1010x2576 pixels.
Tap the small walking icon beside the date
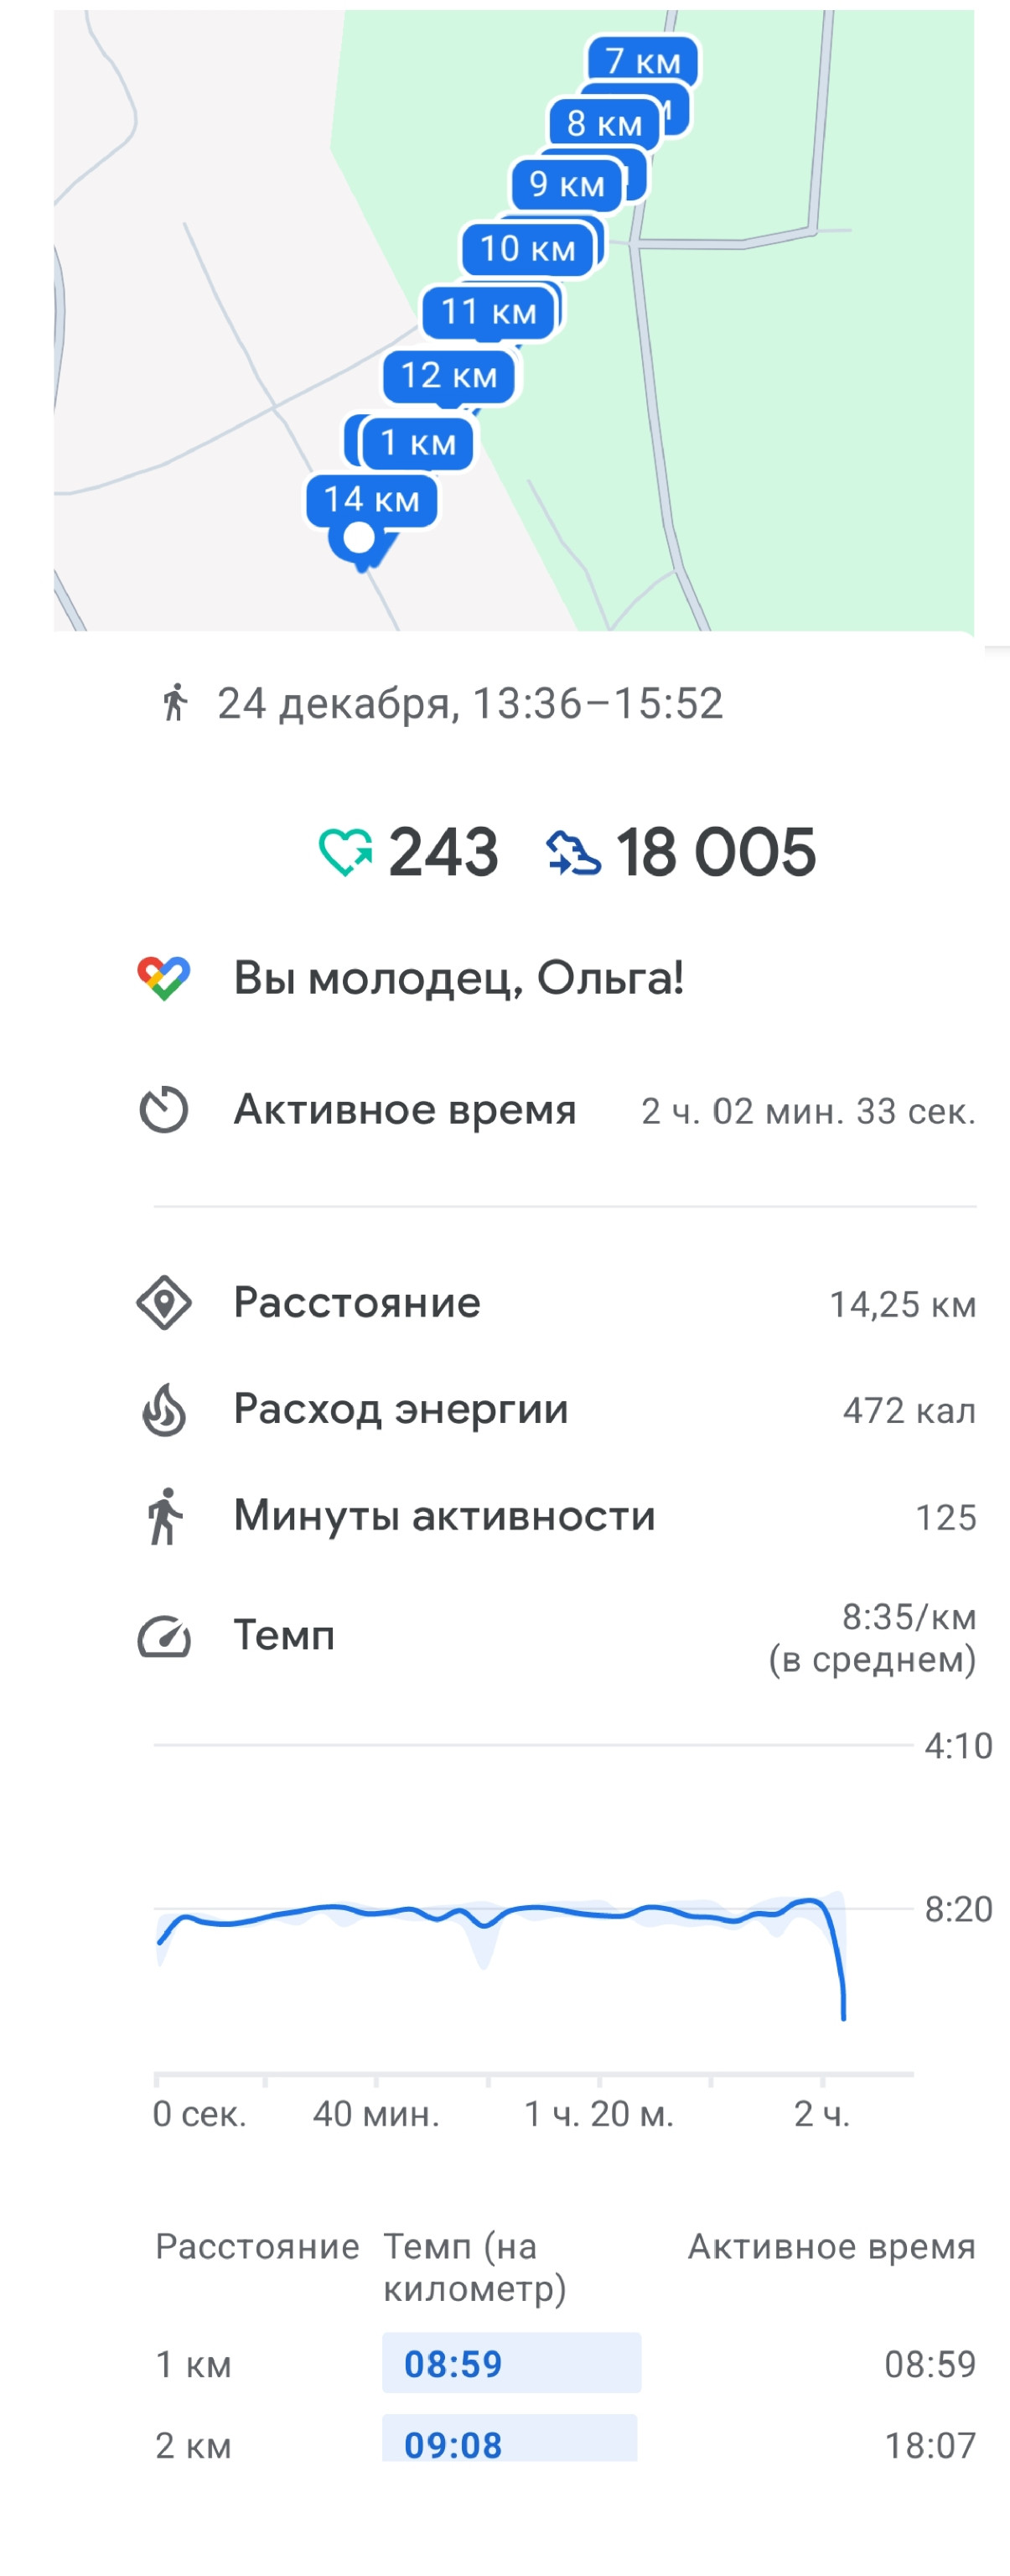coord(175,702)
